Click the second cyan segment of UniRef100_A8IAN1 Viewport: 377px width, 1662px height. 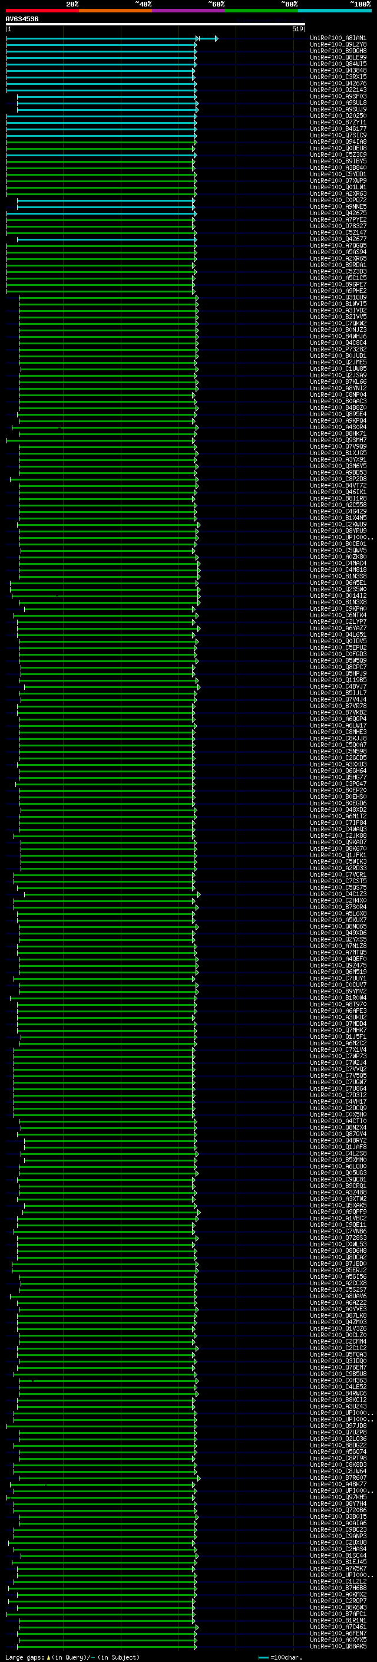209,39
